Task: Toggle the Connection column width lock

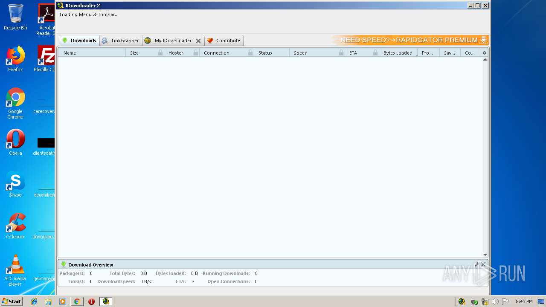Action: click(250, 53)
